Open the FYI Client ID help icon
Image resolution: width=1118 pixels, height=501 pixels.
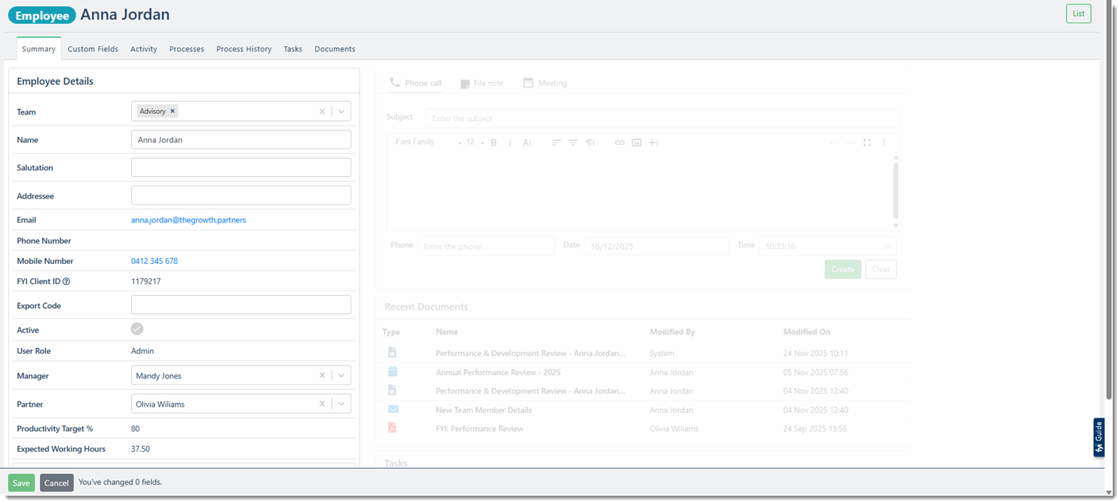coord(68,281)
